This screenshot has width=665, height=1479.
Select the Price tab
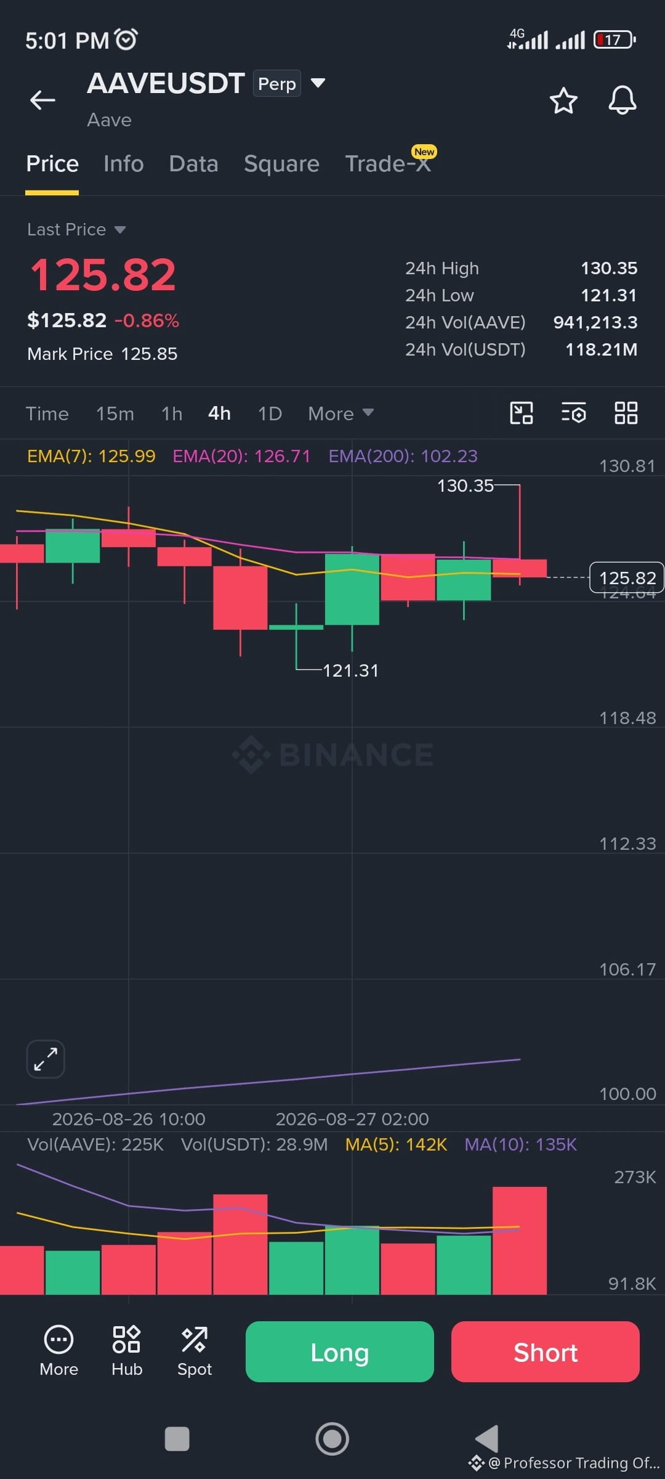52,164
